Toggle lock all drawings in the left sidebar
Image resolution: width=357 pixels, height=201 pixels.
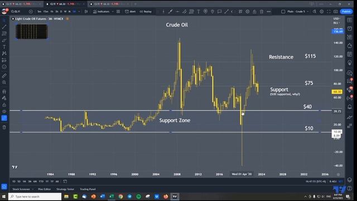[x=4, y=105]
